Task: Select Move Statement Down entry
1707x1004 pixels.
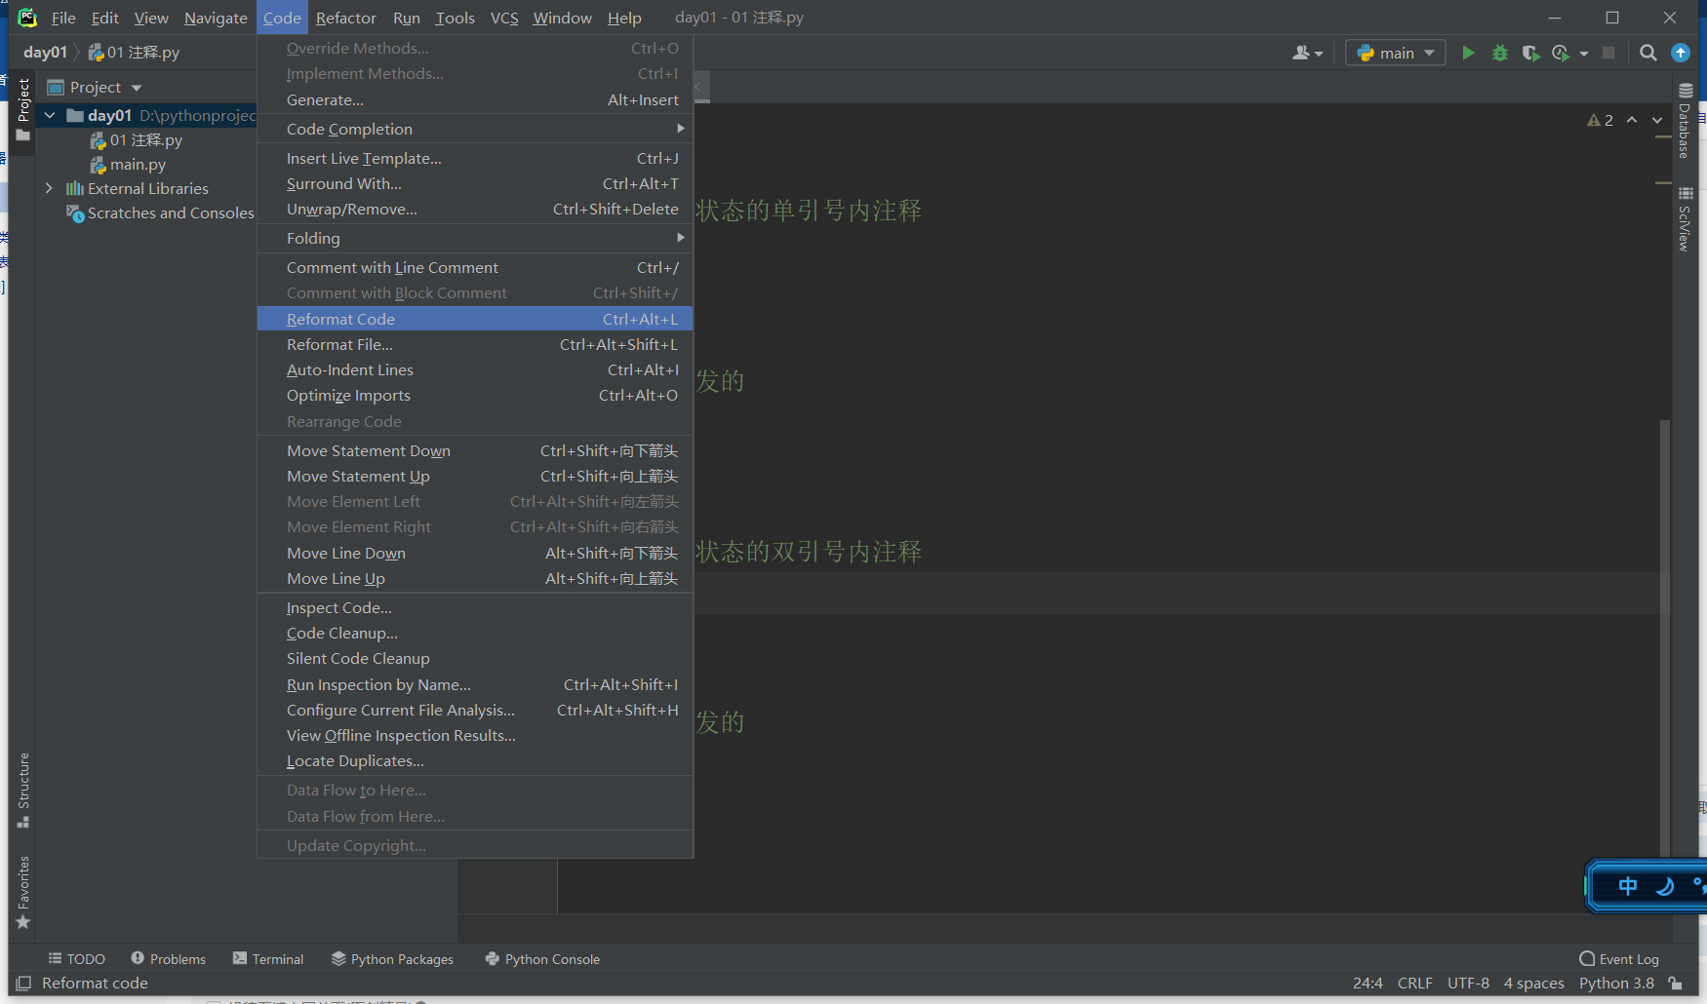Action: [x=475, y=450]
